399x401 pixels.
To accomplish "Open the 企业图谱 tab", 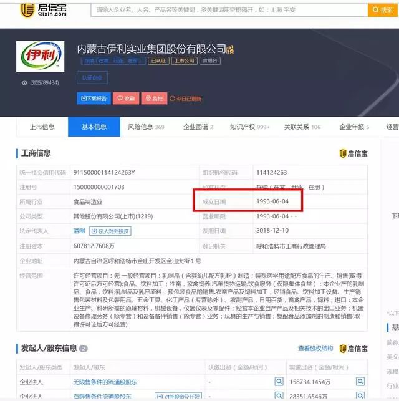I will coord(198,127).
